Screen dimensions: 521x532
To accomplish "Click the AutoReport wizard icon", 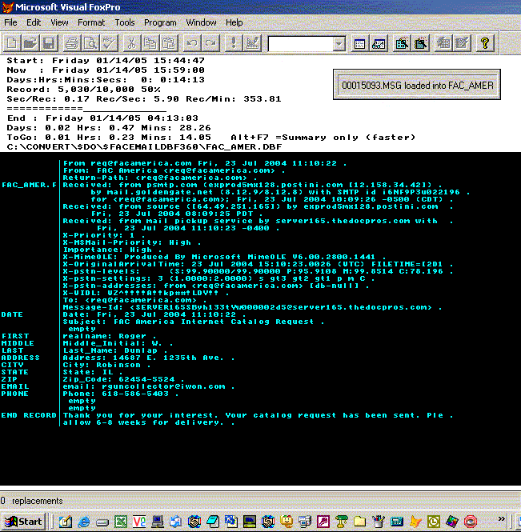I will [462, 43].
